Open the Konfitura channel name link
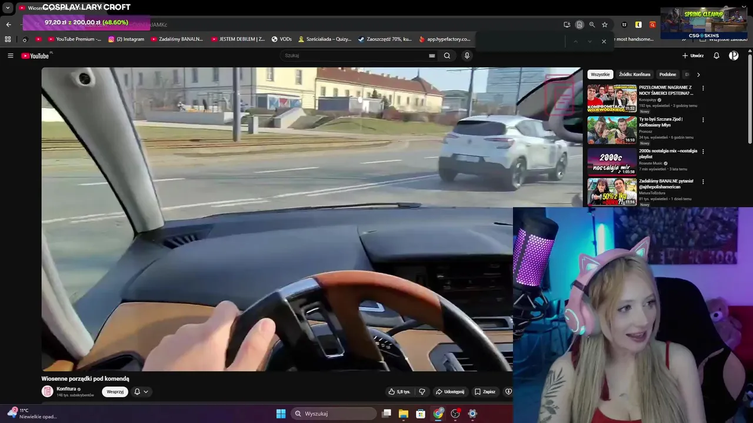The height and width of the screenshot is (423, 753). pyautogui.click(x=66, y=389)
